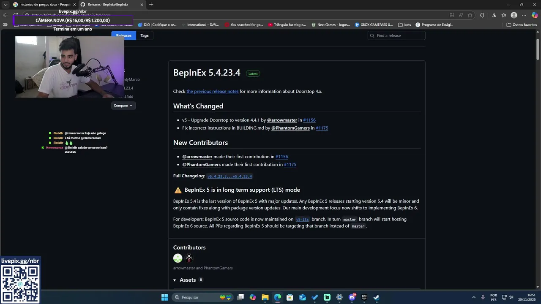Switch to historico de preços xbox tab
Screen dimensions: 541x304
(44, 5)
